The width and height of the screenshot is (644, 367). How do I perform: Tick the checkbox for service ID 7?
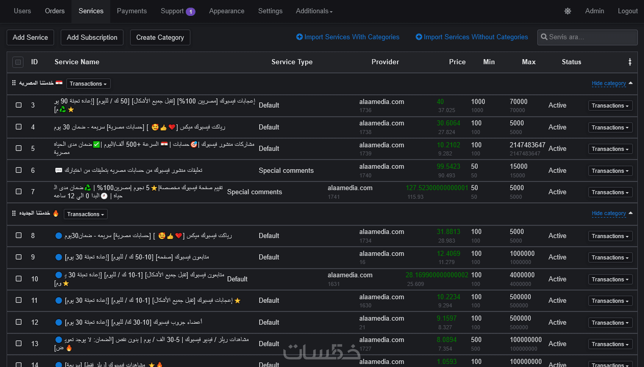pyautogui.click(x=19, y=191)
